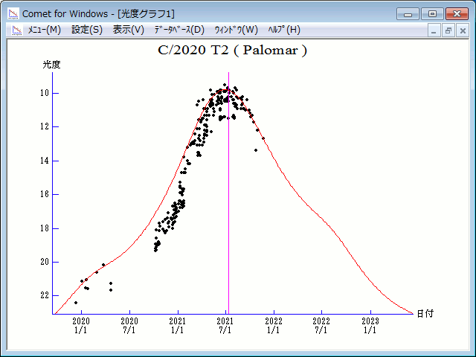This screenshot has height=357, width=476.
Task: Click the Comet app icon in title bar
Action: click(13, 13)
